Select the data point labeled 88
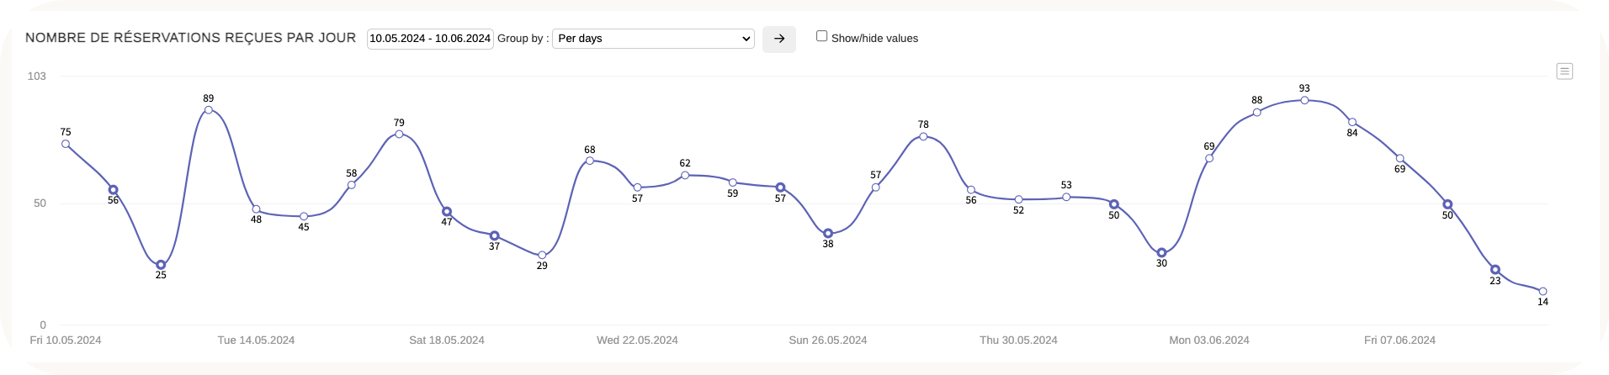This screenshot has height=375, width=1609. 1257,112
